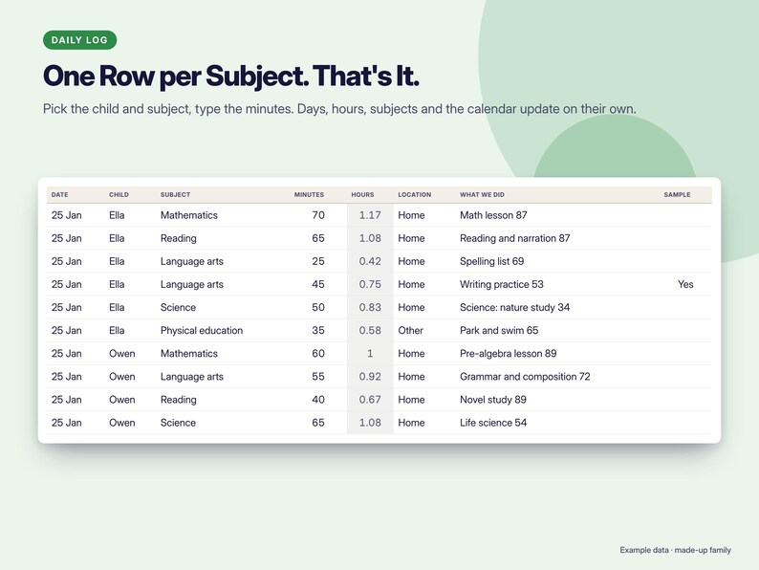Image resolution: width=759 pixels, height=570 pixels.
Task: Click Mathematics in Ella's row
Action: click(x=188, y=215)
